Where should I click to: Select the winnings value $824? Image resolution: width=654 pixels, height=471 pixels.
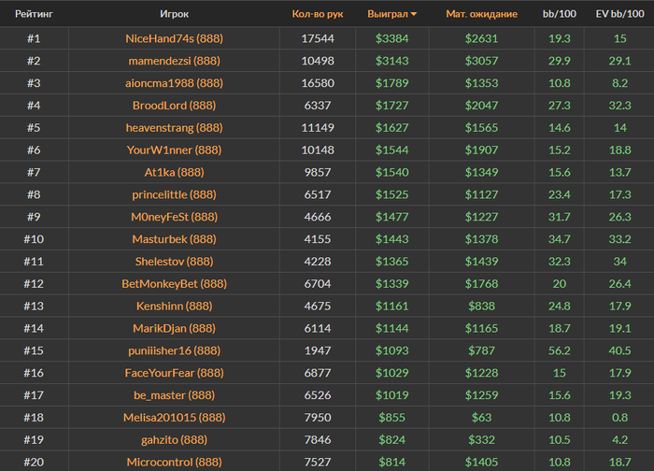pos(391,440)
